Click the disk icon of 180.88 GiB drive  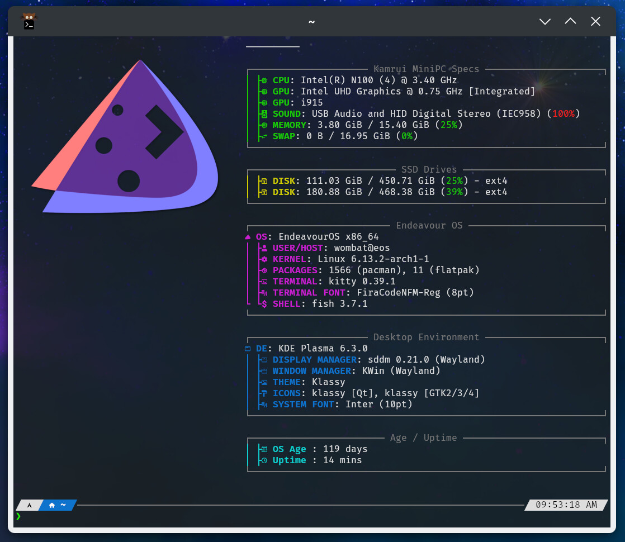pos(264,192)
